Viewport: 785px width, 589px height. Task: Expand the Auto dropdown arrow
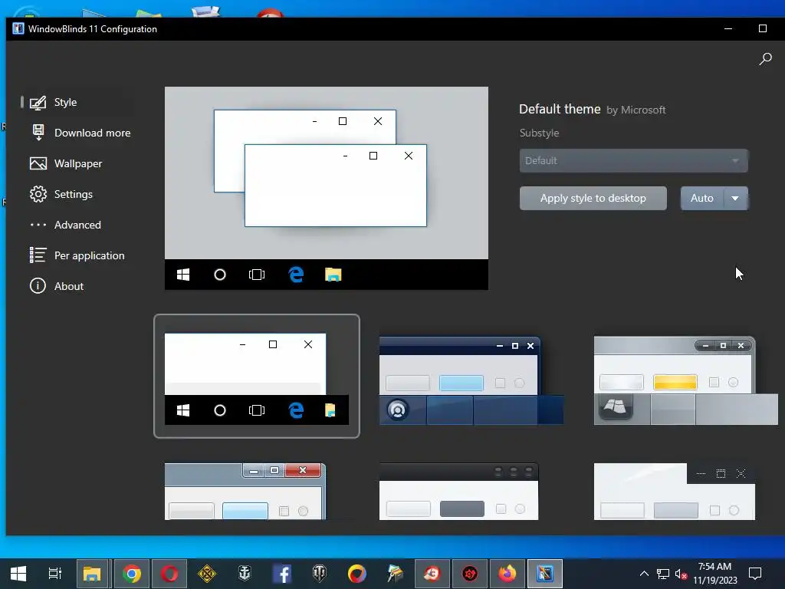[735, 199]
